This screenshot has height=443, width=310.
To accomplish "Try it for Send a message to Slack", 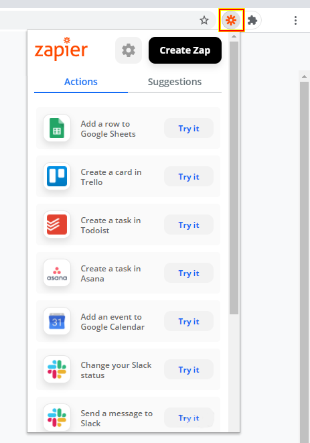I will (189, 418).
